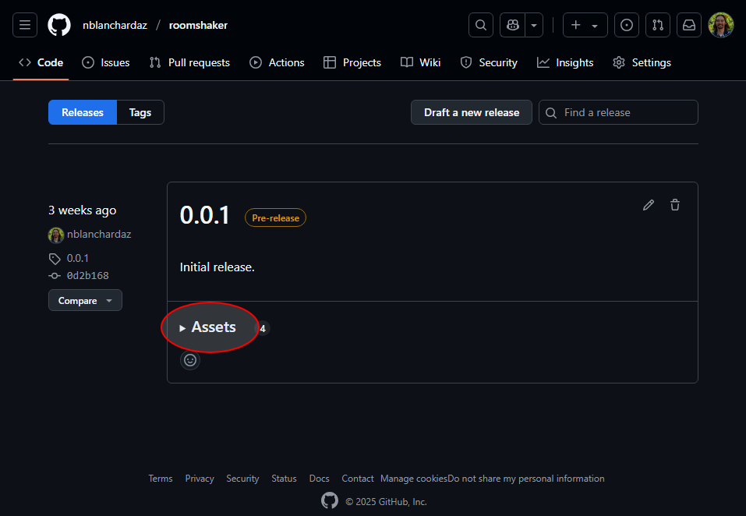Open the search magnifier icon in header
The image size is (746, 516).
click(481, 25)
